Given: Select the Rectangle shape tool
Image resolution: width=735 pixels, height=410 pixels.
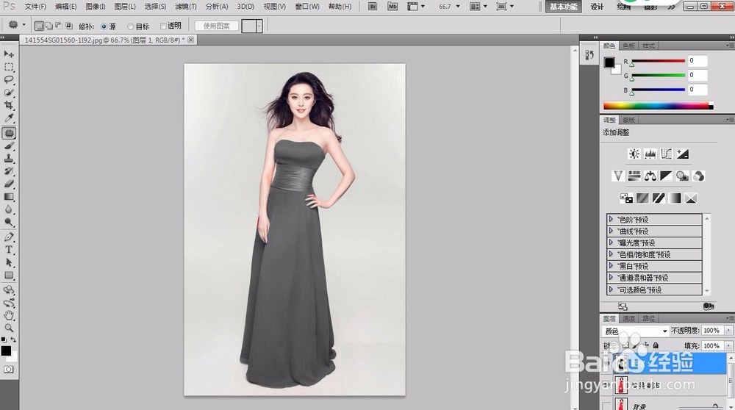Looking at the screenshot, I should (8, 276).
